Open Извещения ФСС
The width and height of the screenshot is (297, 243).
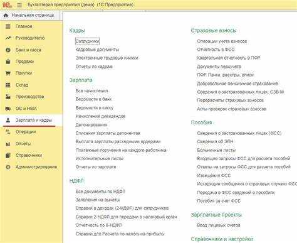pos(214,175)
